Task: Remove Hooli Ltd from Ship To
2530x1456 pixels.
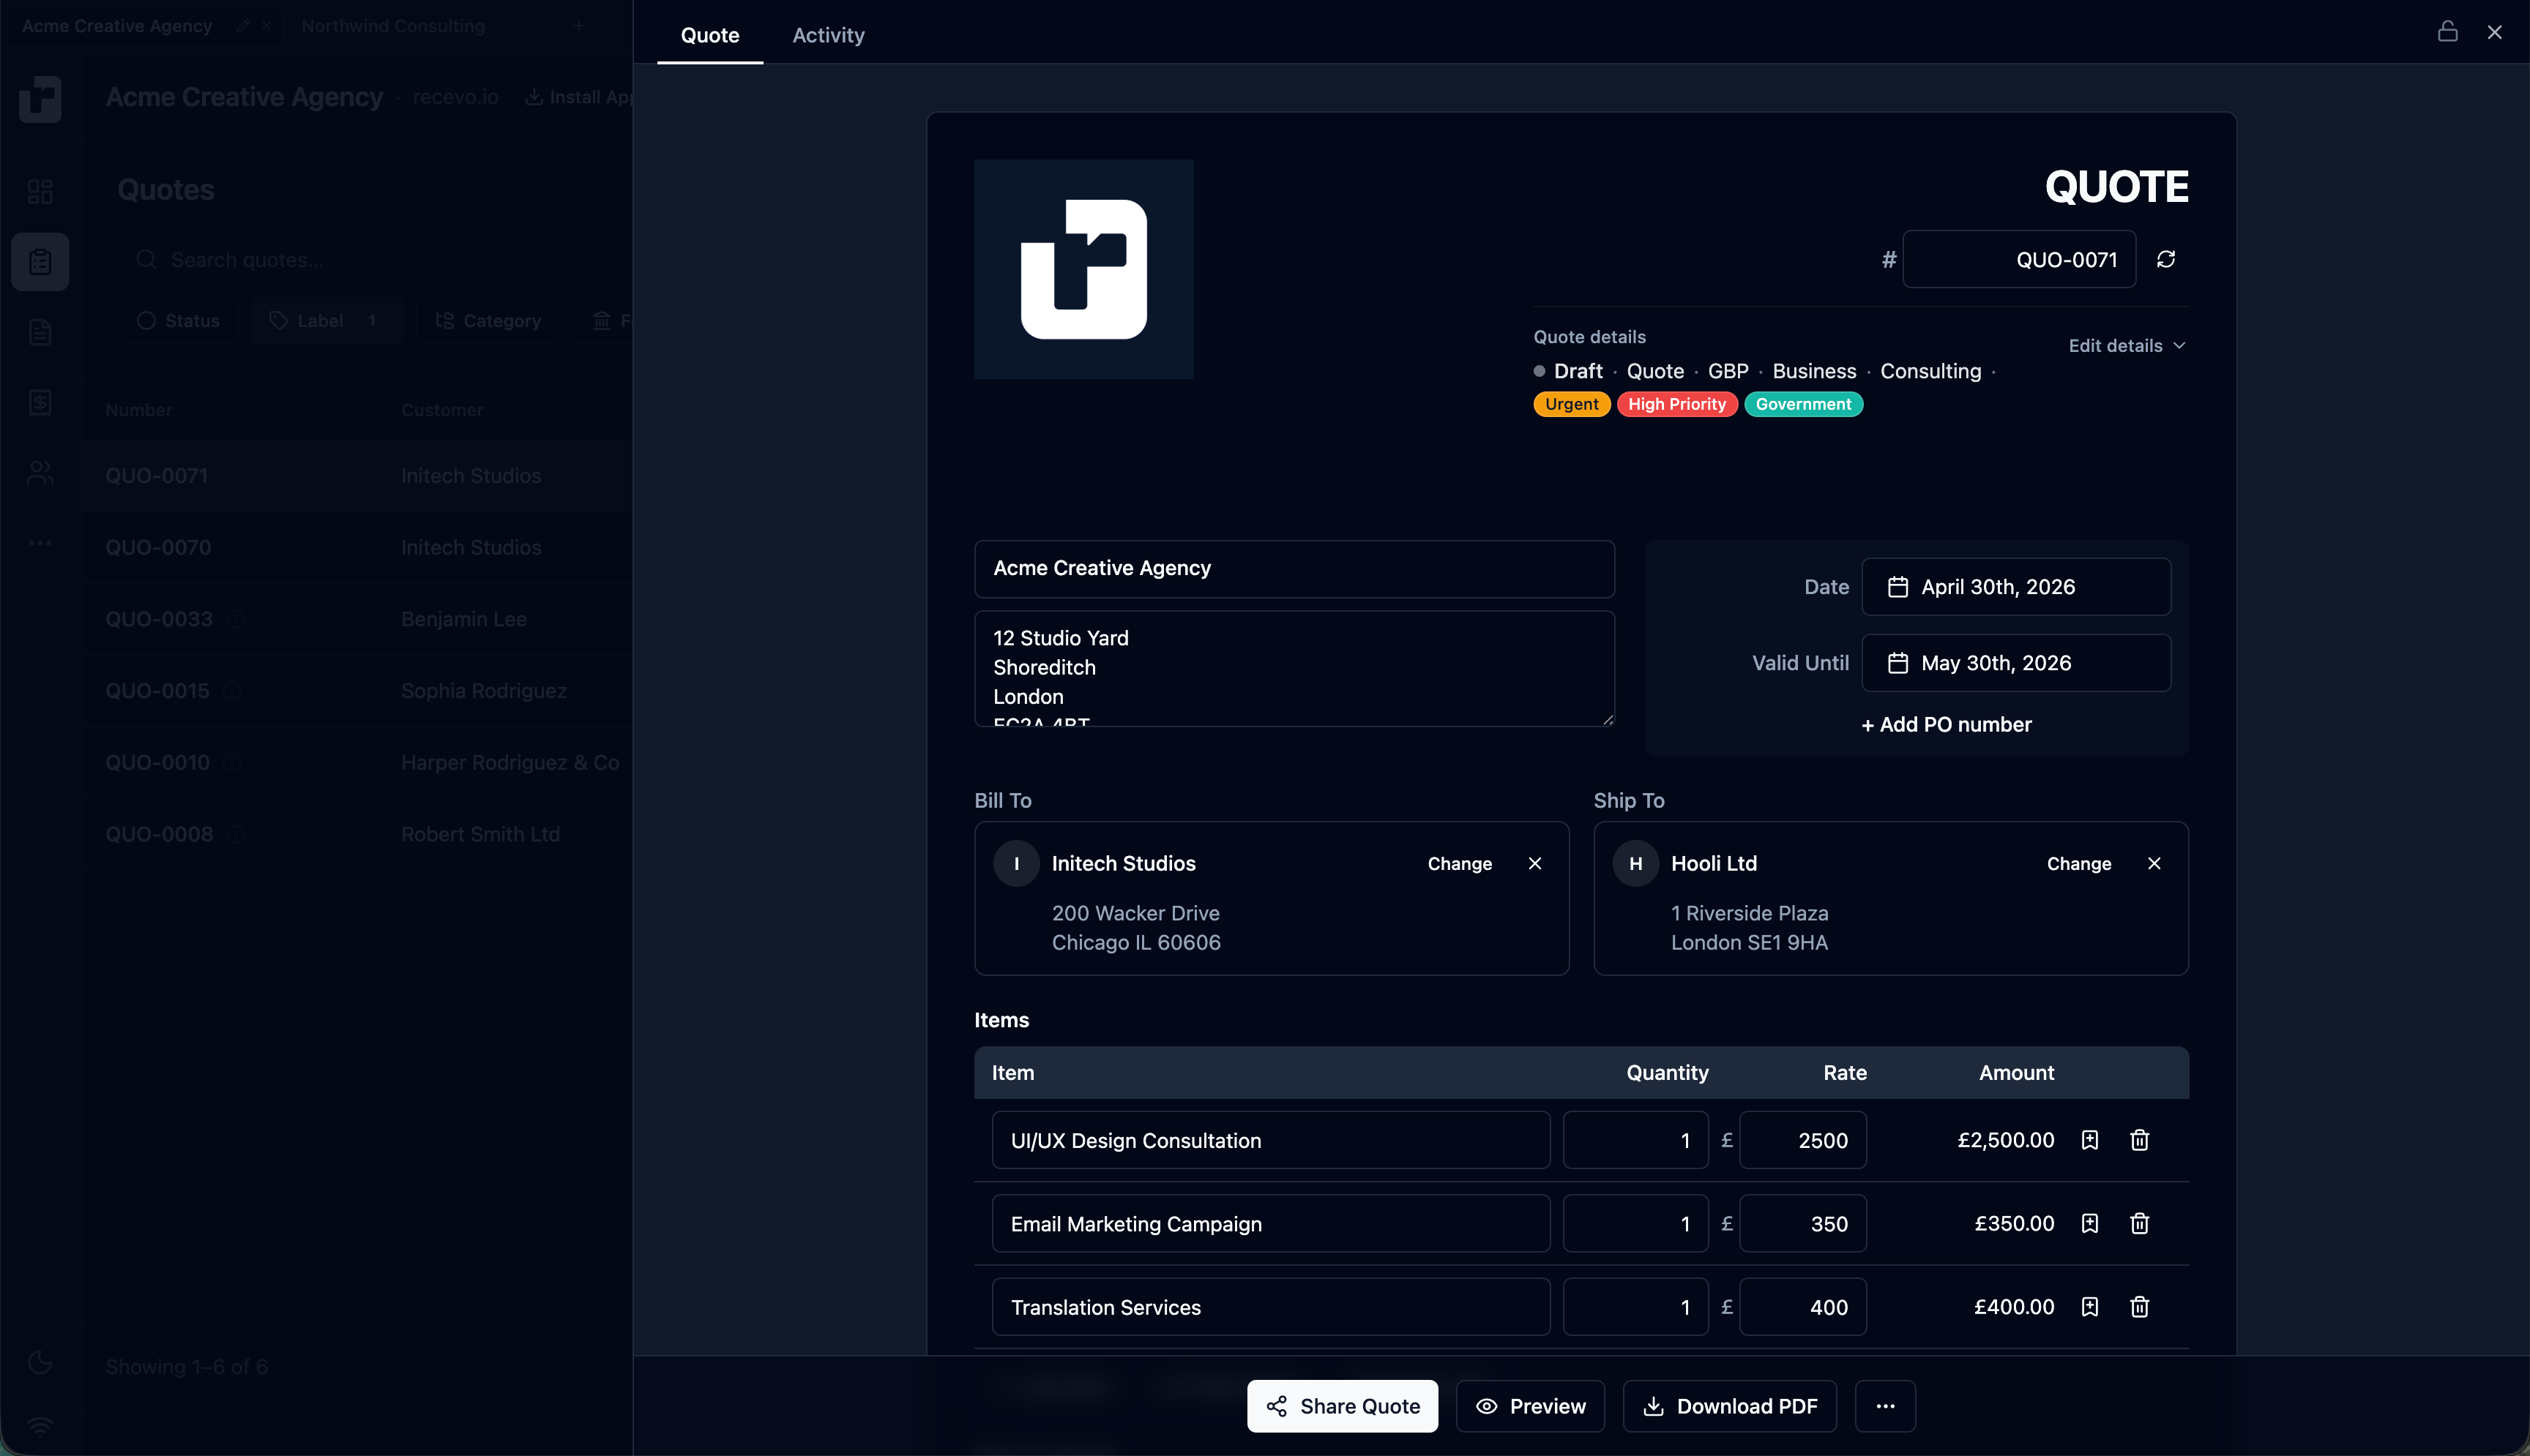Action: click(x=2154, y=863)
